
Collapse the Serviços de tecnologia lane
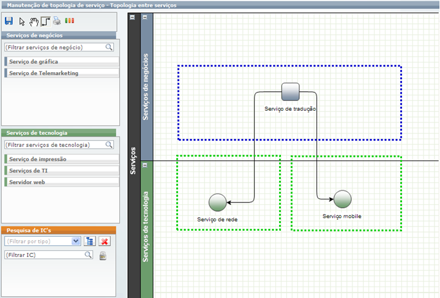(145, 165)
